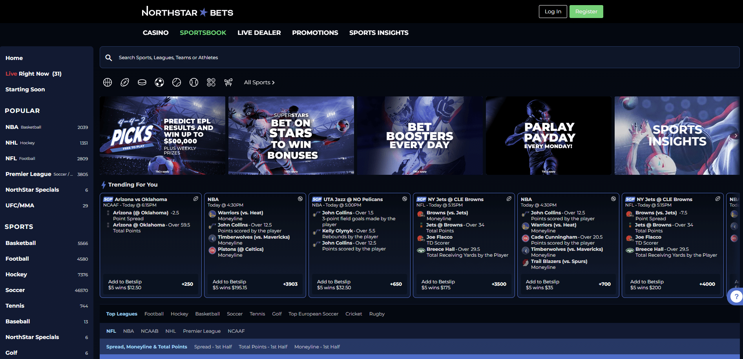Screen dimensions: 743x359
Task: Open the Live Dealer section
Action: 259,33
